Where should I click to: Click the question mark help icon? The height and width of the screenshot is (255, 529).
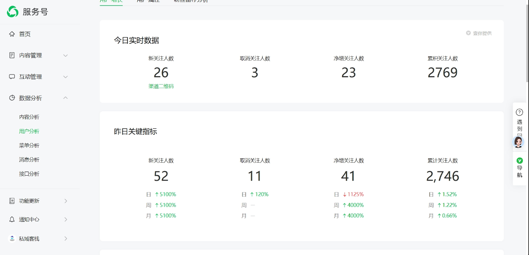point(519,112)
